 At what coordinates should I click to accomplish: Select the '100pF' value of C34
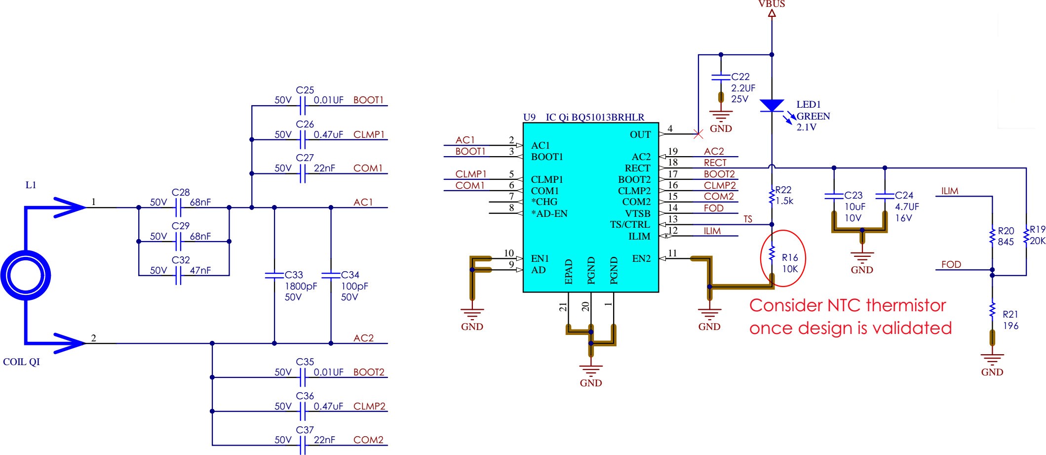(x=354, y=286)
